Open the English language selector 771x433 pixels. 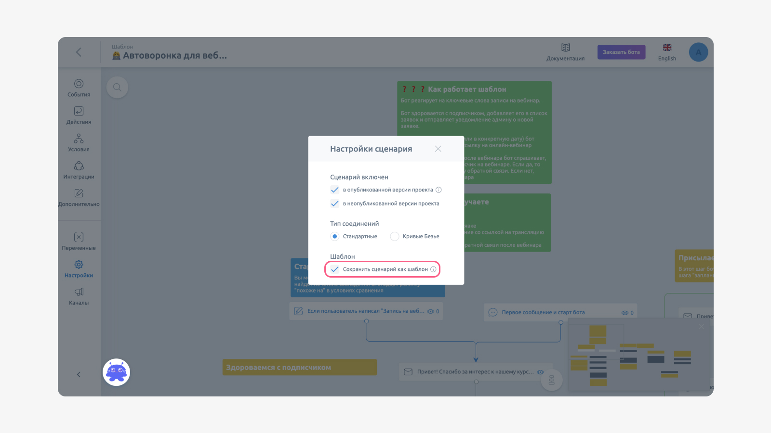[x=667, y=52]
